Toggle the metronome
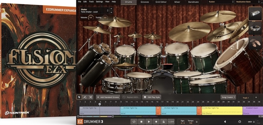263x125 pixels. pyautogui.click(x=164, y=122)
